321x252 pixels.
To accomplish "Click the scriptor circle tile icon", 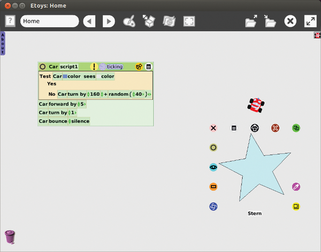I will coord(43,67).
